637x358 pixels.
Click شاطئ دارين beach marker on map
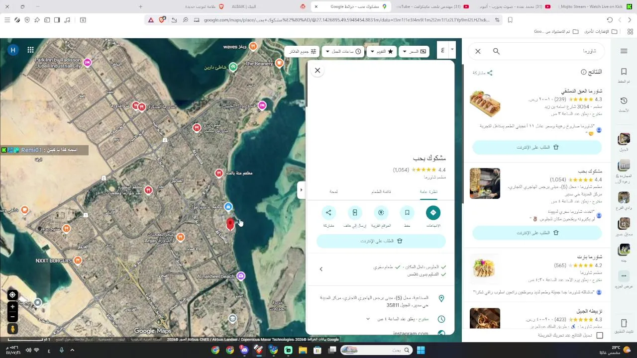coord(233,67)
